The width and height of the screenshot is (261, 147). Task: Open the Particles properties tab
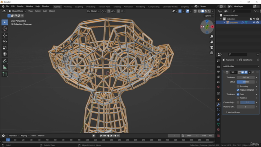click(219, 109)
